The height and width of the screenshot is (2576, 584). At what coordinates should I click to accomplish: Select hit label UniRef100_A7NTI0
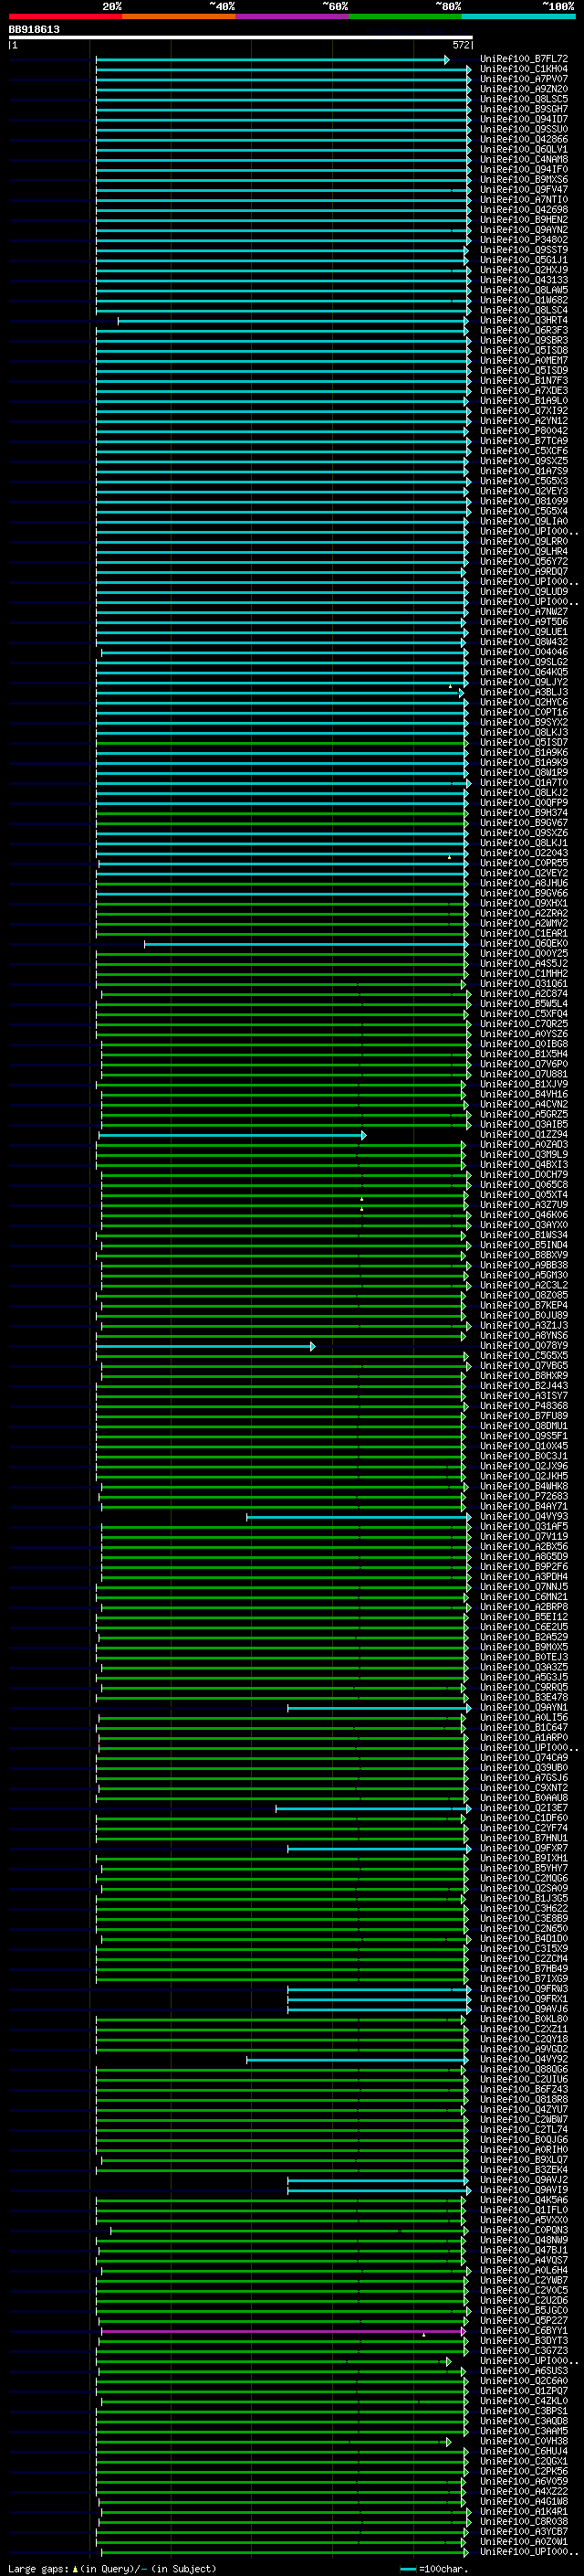(524, 200)
